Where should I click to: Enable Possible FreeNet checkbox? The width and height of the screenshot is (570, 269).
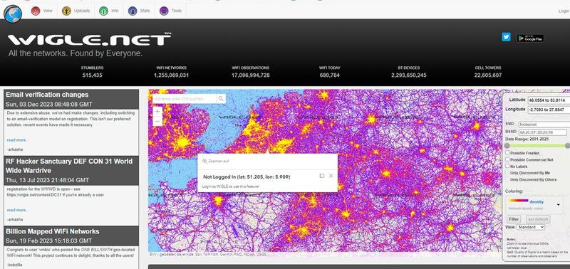pyautogui.click(x=507, y=153)
